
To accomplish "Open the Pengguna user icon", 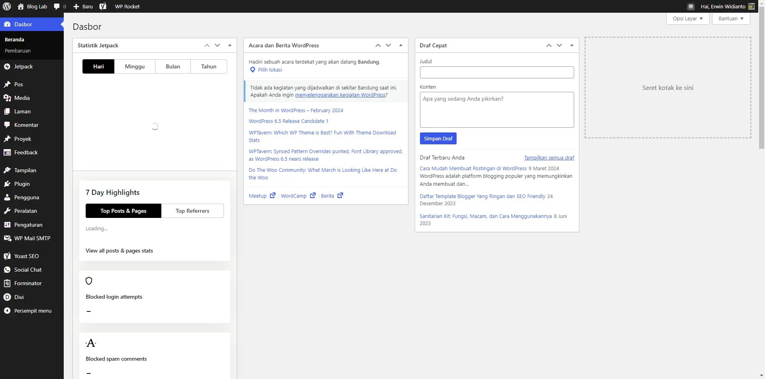I will (x=7, y=197).
